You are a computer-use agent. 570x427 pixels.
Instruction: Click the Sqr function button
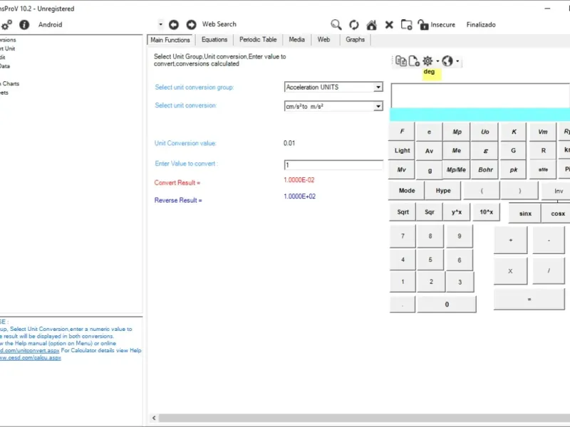(x=430, y=212)
